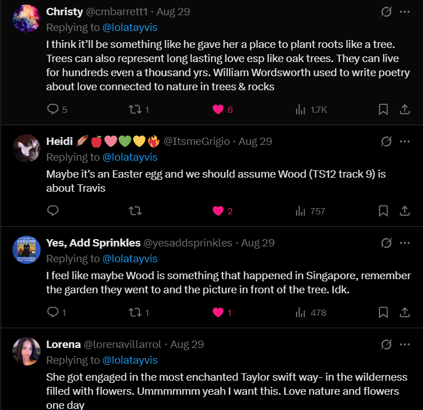Repost Christy's tweet about oak trees

[x=135, y=109]
